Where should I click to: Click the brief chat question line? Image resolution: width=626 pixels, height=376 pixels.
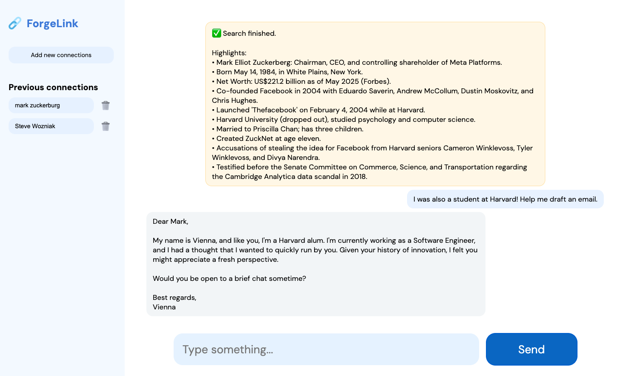[x=229, y=279]
